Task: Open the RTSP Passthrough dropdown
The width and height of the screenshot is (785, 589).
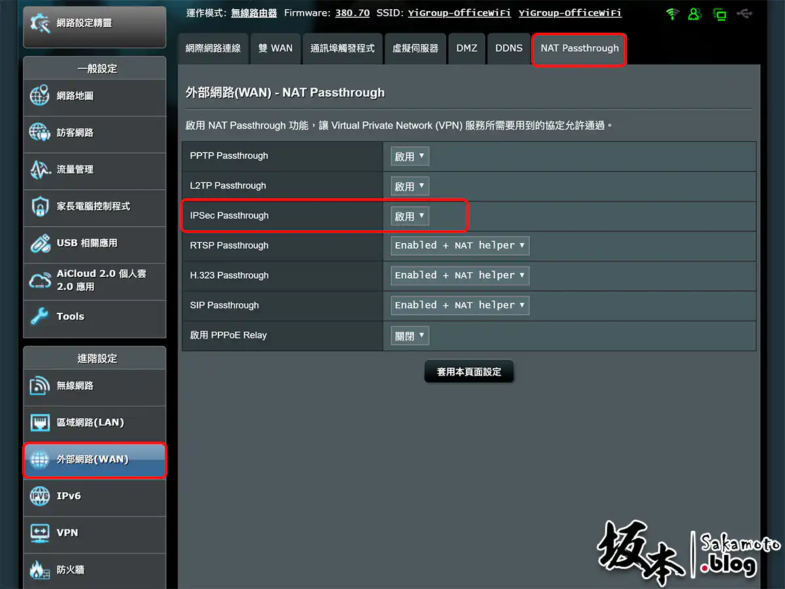Action: pos(460,246)
